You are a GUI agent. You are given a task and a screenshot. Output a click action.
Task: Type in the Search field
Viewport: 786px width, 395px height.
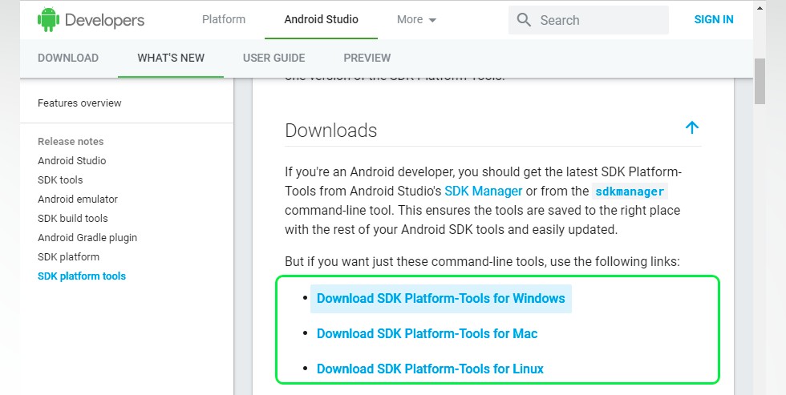[598, 20]
